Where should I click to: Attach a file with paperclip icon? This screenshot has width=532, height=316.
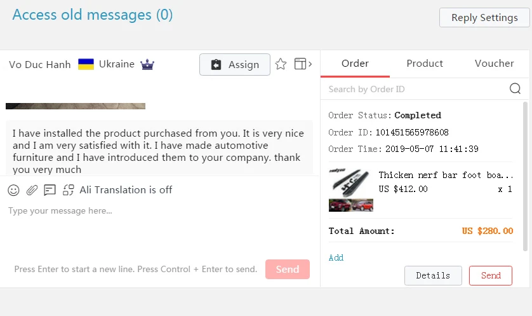tap(32, 190)
